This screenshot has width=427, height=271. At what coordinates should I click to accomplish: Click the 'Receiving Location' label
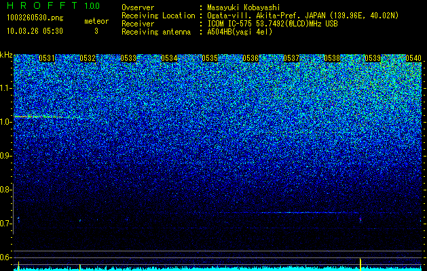pyautogui.click(x=158, y=16)
